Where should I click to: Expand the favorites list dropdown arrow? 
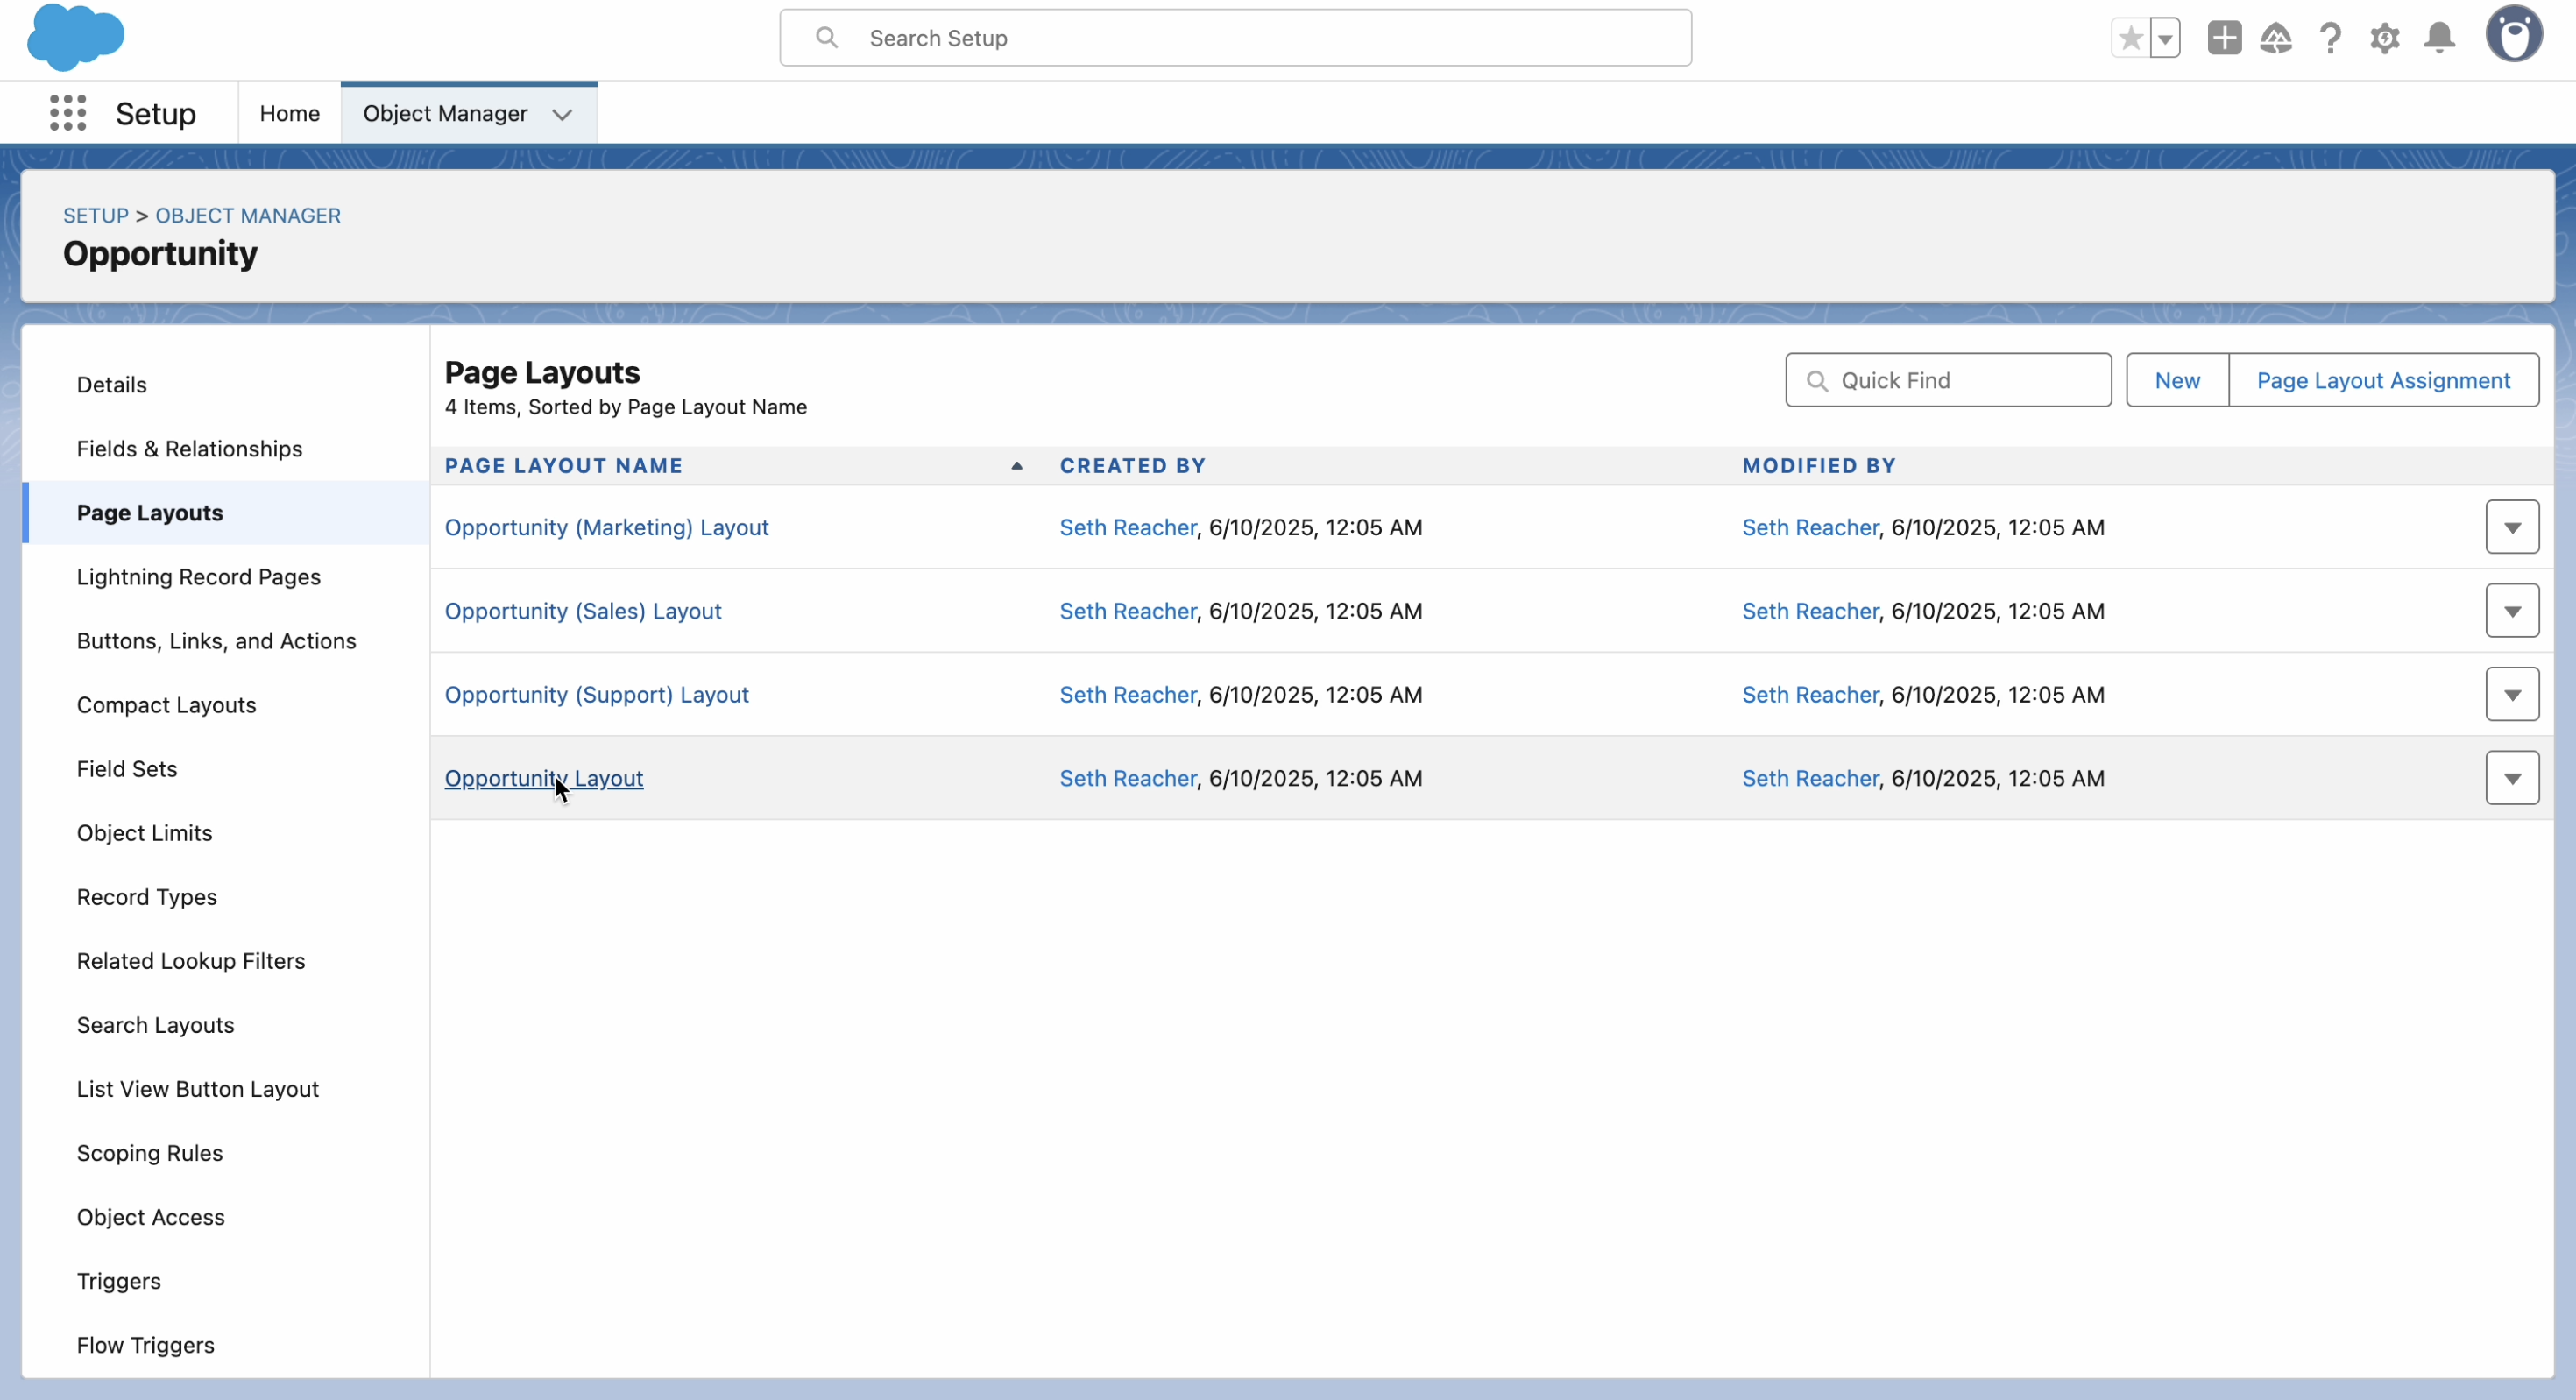point(2165,38)
